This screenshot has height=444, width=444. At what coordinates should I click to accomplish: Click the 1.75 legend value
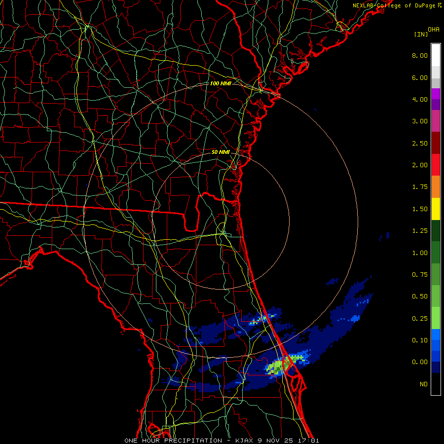420,187
